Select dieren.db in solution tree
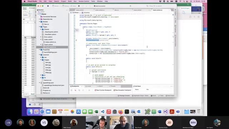Viewport: 229px width, 129px height. coord(46,88)
